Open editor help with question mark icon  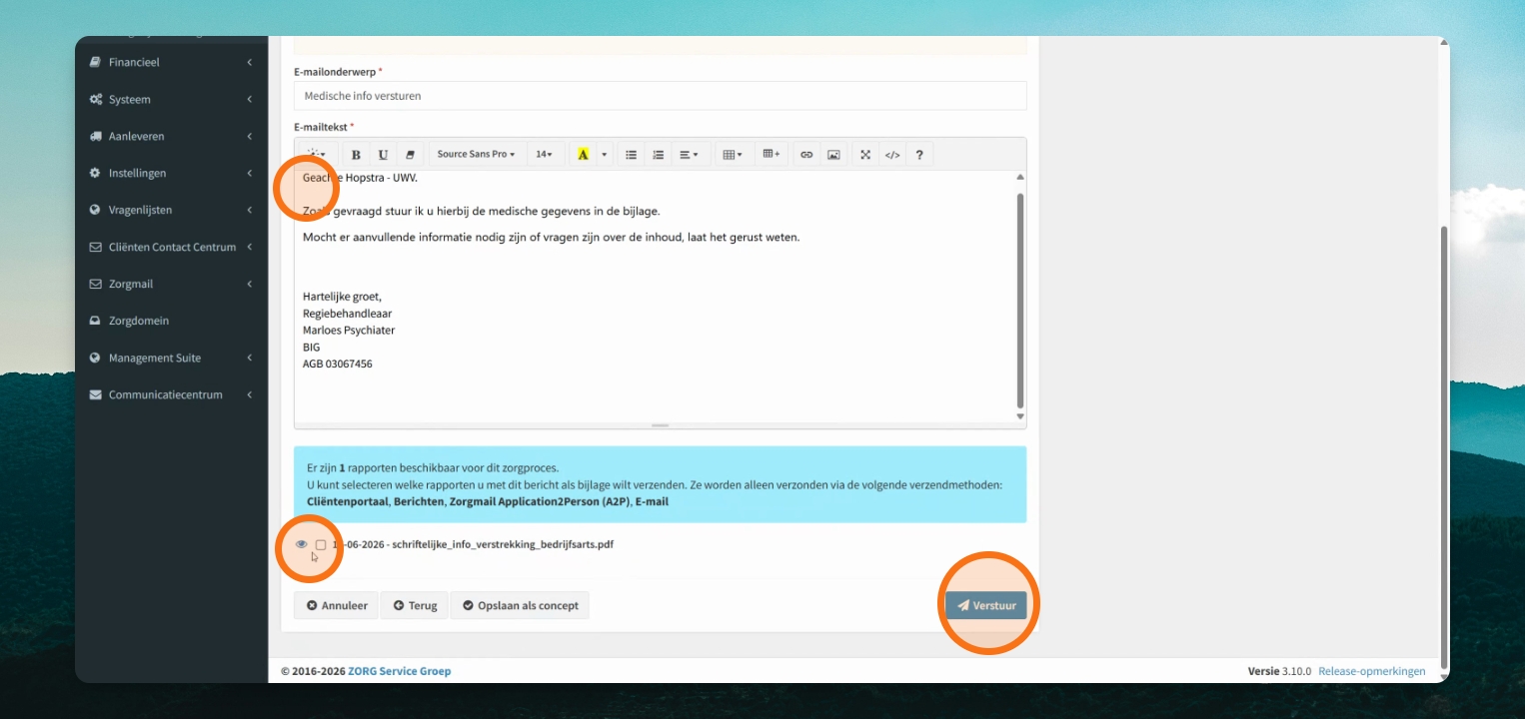click(919, 155)
